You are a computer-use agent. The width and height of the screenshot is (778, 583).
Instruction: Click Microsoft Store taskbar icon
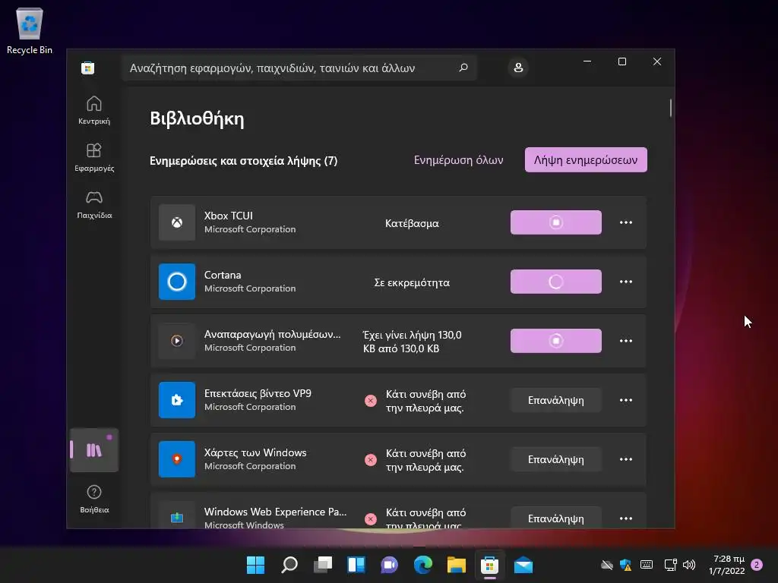pos(490,565)
